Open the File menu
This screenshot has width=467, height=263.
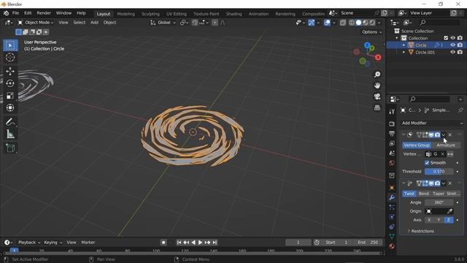[x=15, y=13]
